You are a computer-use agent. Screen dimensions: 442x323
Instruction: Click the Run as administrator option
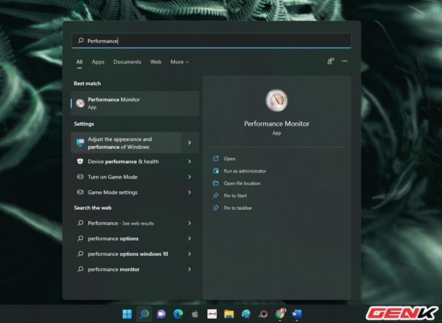pos(244,170)
